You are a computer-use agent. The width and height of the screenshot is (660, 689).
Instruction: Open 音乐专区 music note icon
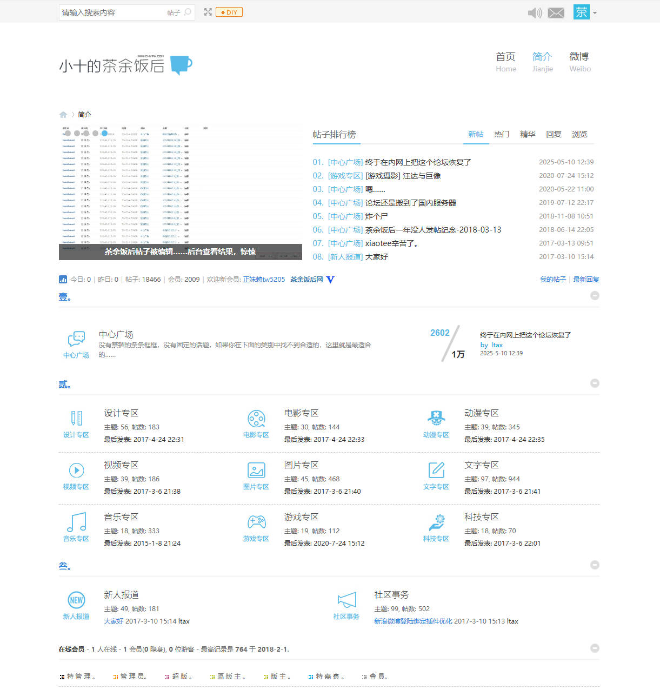coord(76,522)
